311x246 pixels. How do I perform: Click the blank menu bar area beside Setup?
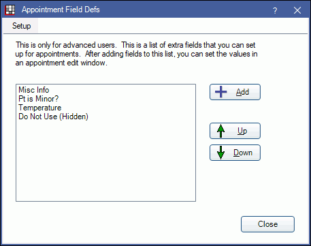click(x=172, y=26)
